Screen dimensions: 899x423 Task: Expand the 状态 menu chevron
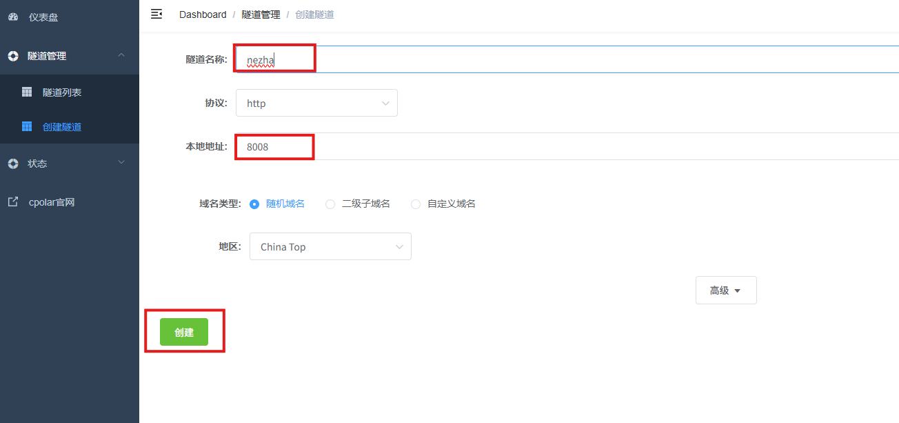click(x=121, y=163)
